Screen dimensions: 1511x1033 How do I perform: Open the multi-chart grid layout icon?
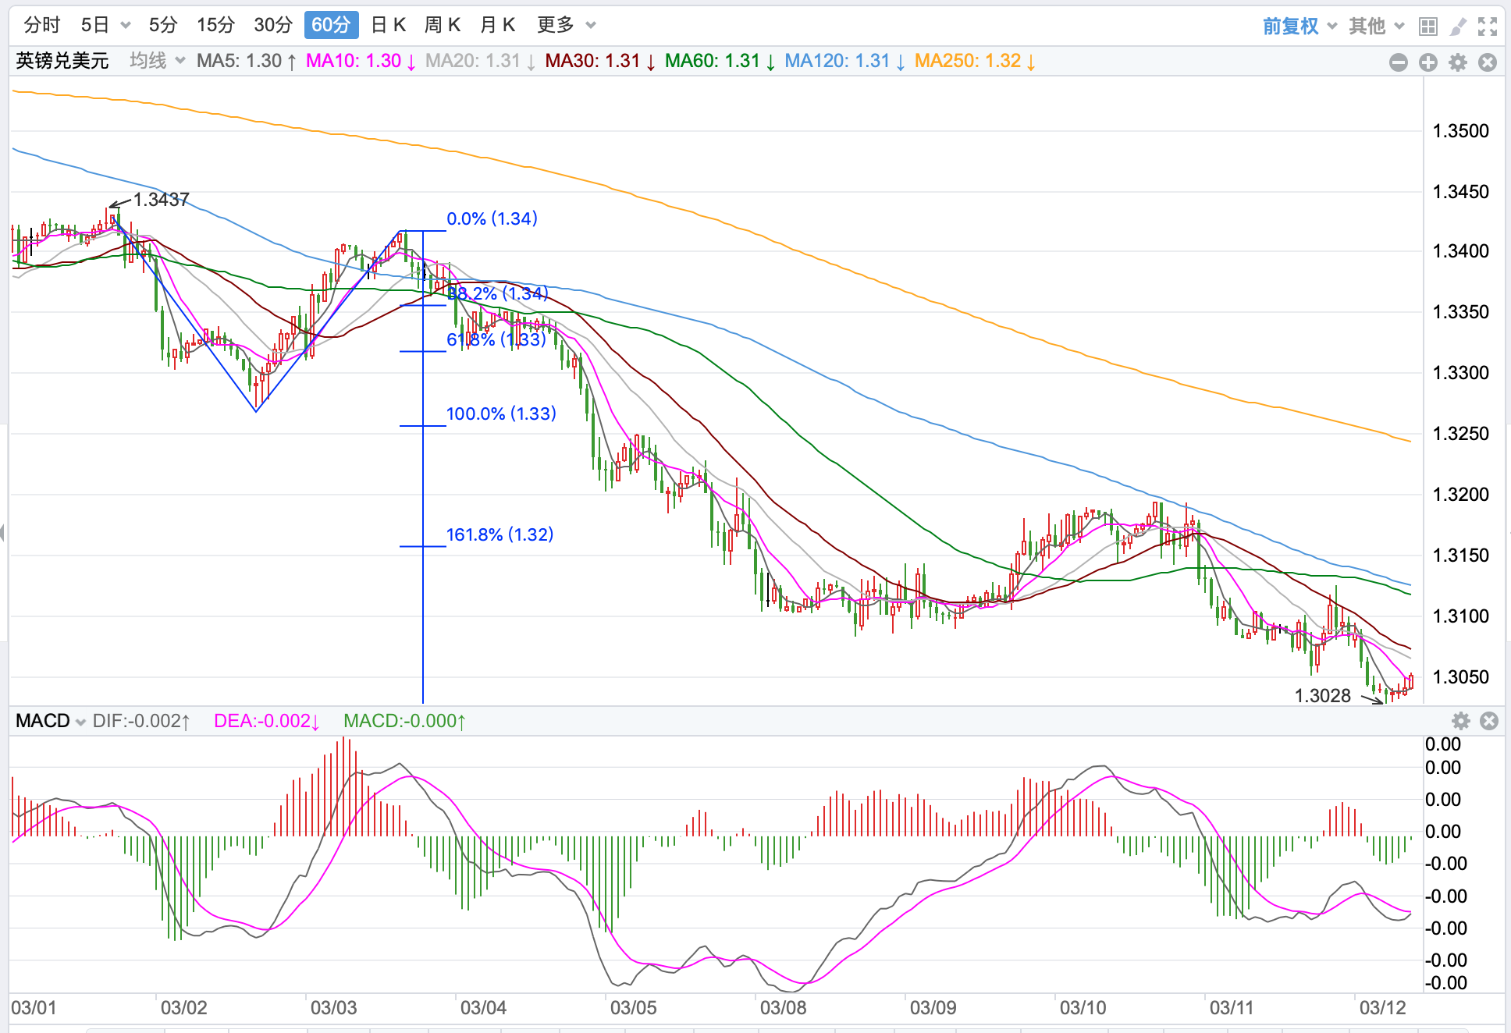click(x=1427, y=27)
